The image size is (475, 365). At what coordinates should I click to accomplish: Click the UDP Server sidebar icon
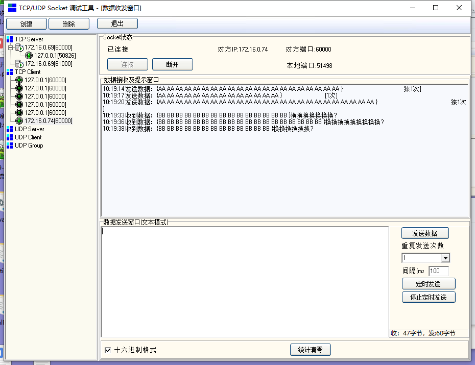(x=9, y=129)
